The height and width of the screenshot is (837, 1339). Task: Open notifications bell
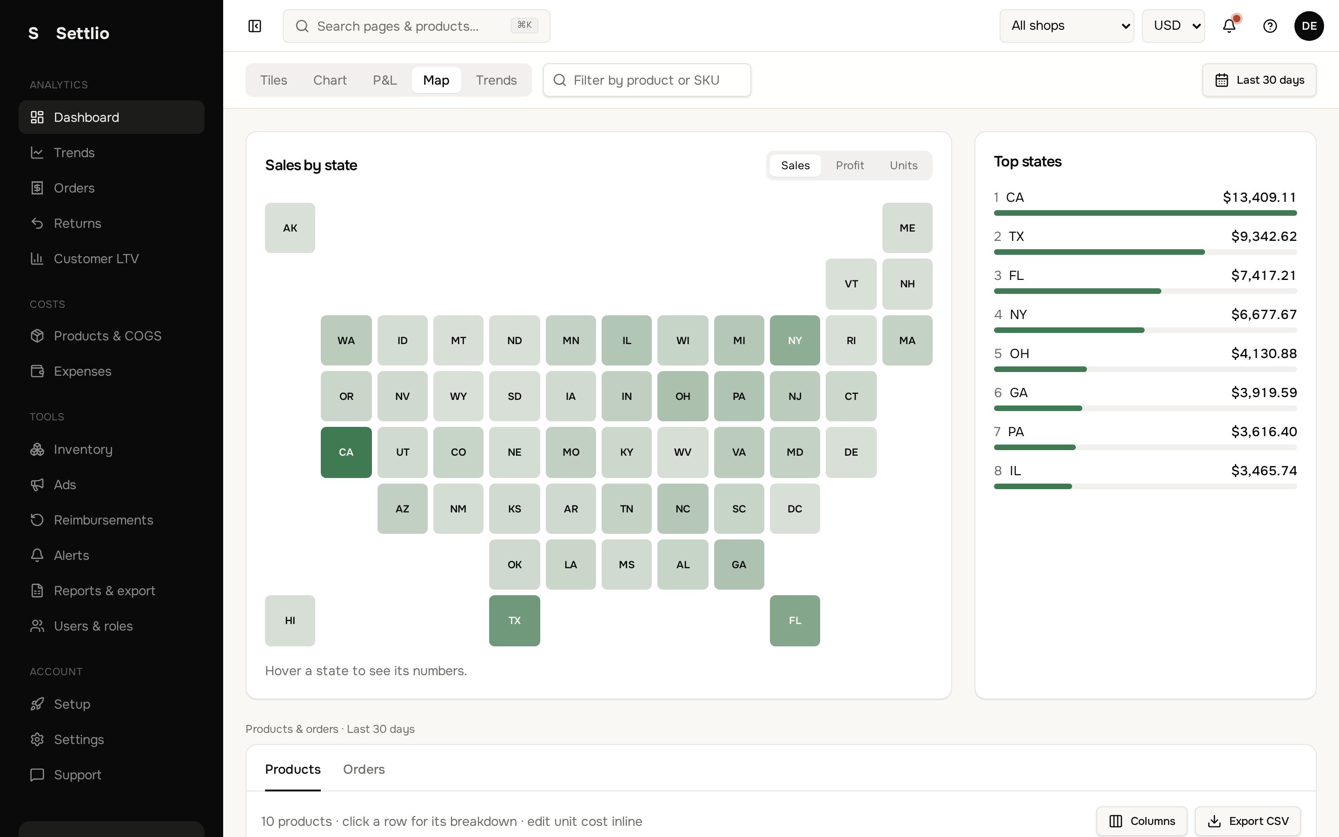click(x=1229, y=26)
